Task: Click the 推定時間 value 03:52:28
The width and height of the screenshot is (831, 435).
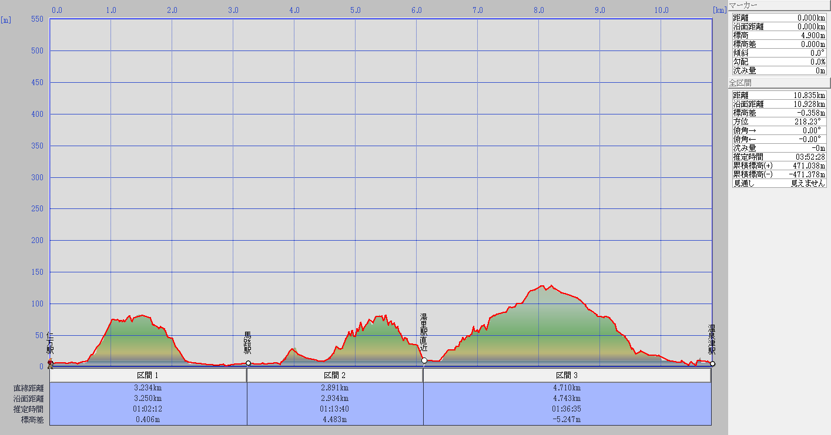Action: (x=809, y=157)
